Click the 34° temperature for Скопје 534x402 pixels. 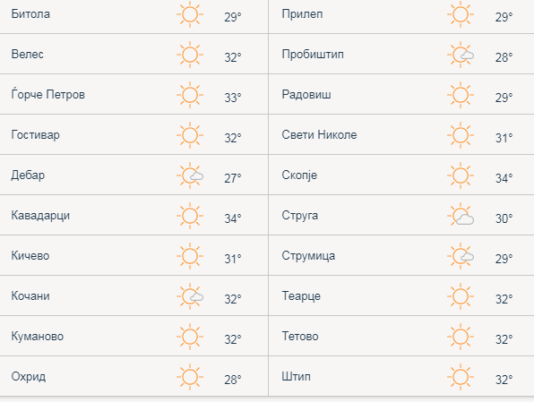click(504, 178)
